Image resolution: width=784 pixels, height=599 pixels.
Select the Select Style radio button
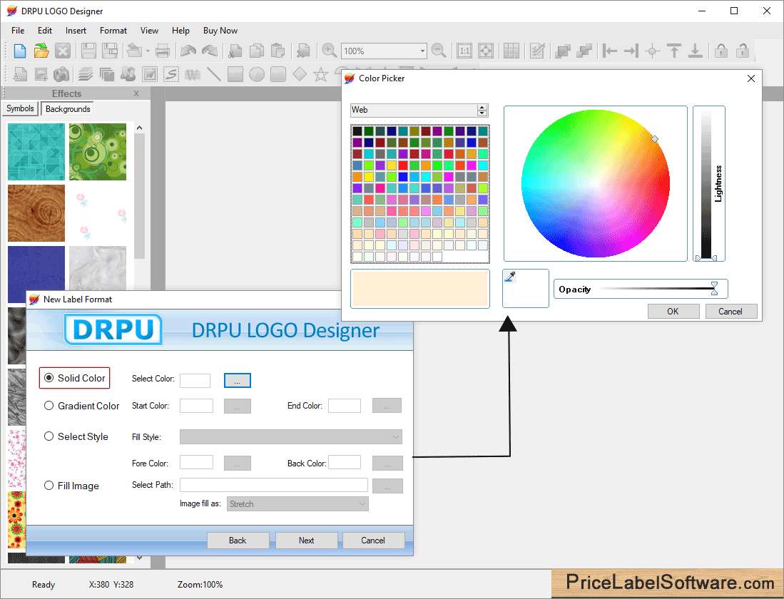coord(49,436)
